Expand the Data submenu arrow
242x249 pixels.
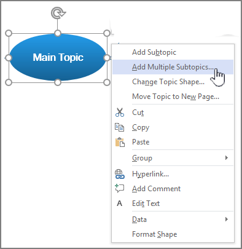click(x=227, y=219)
